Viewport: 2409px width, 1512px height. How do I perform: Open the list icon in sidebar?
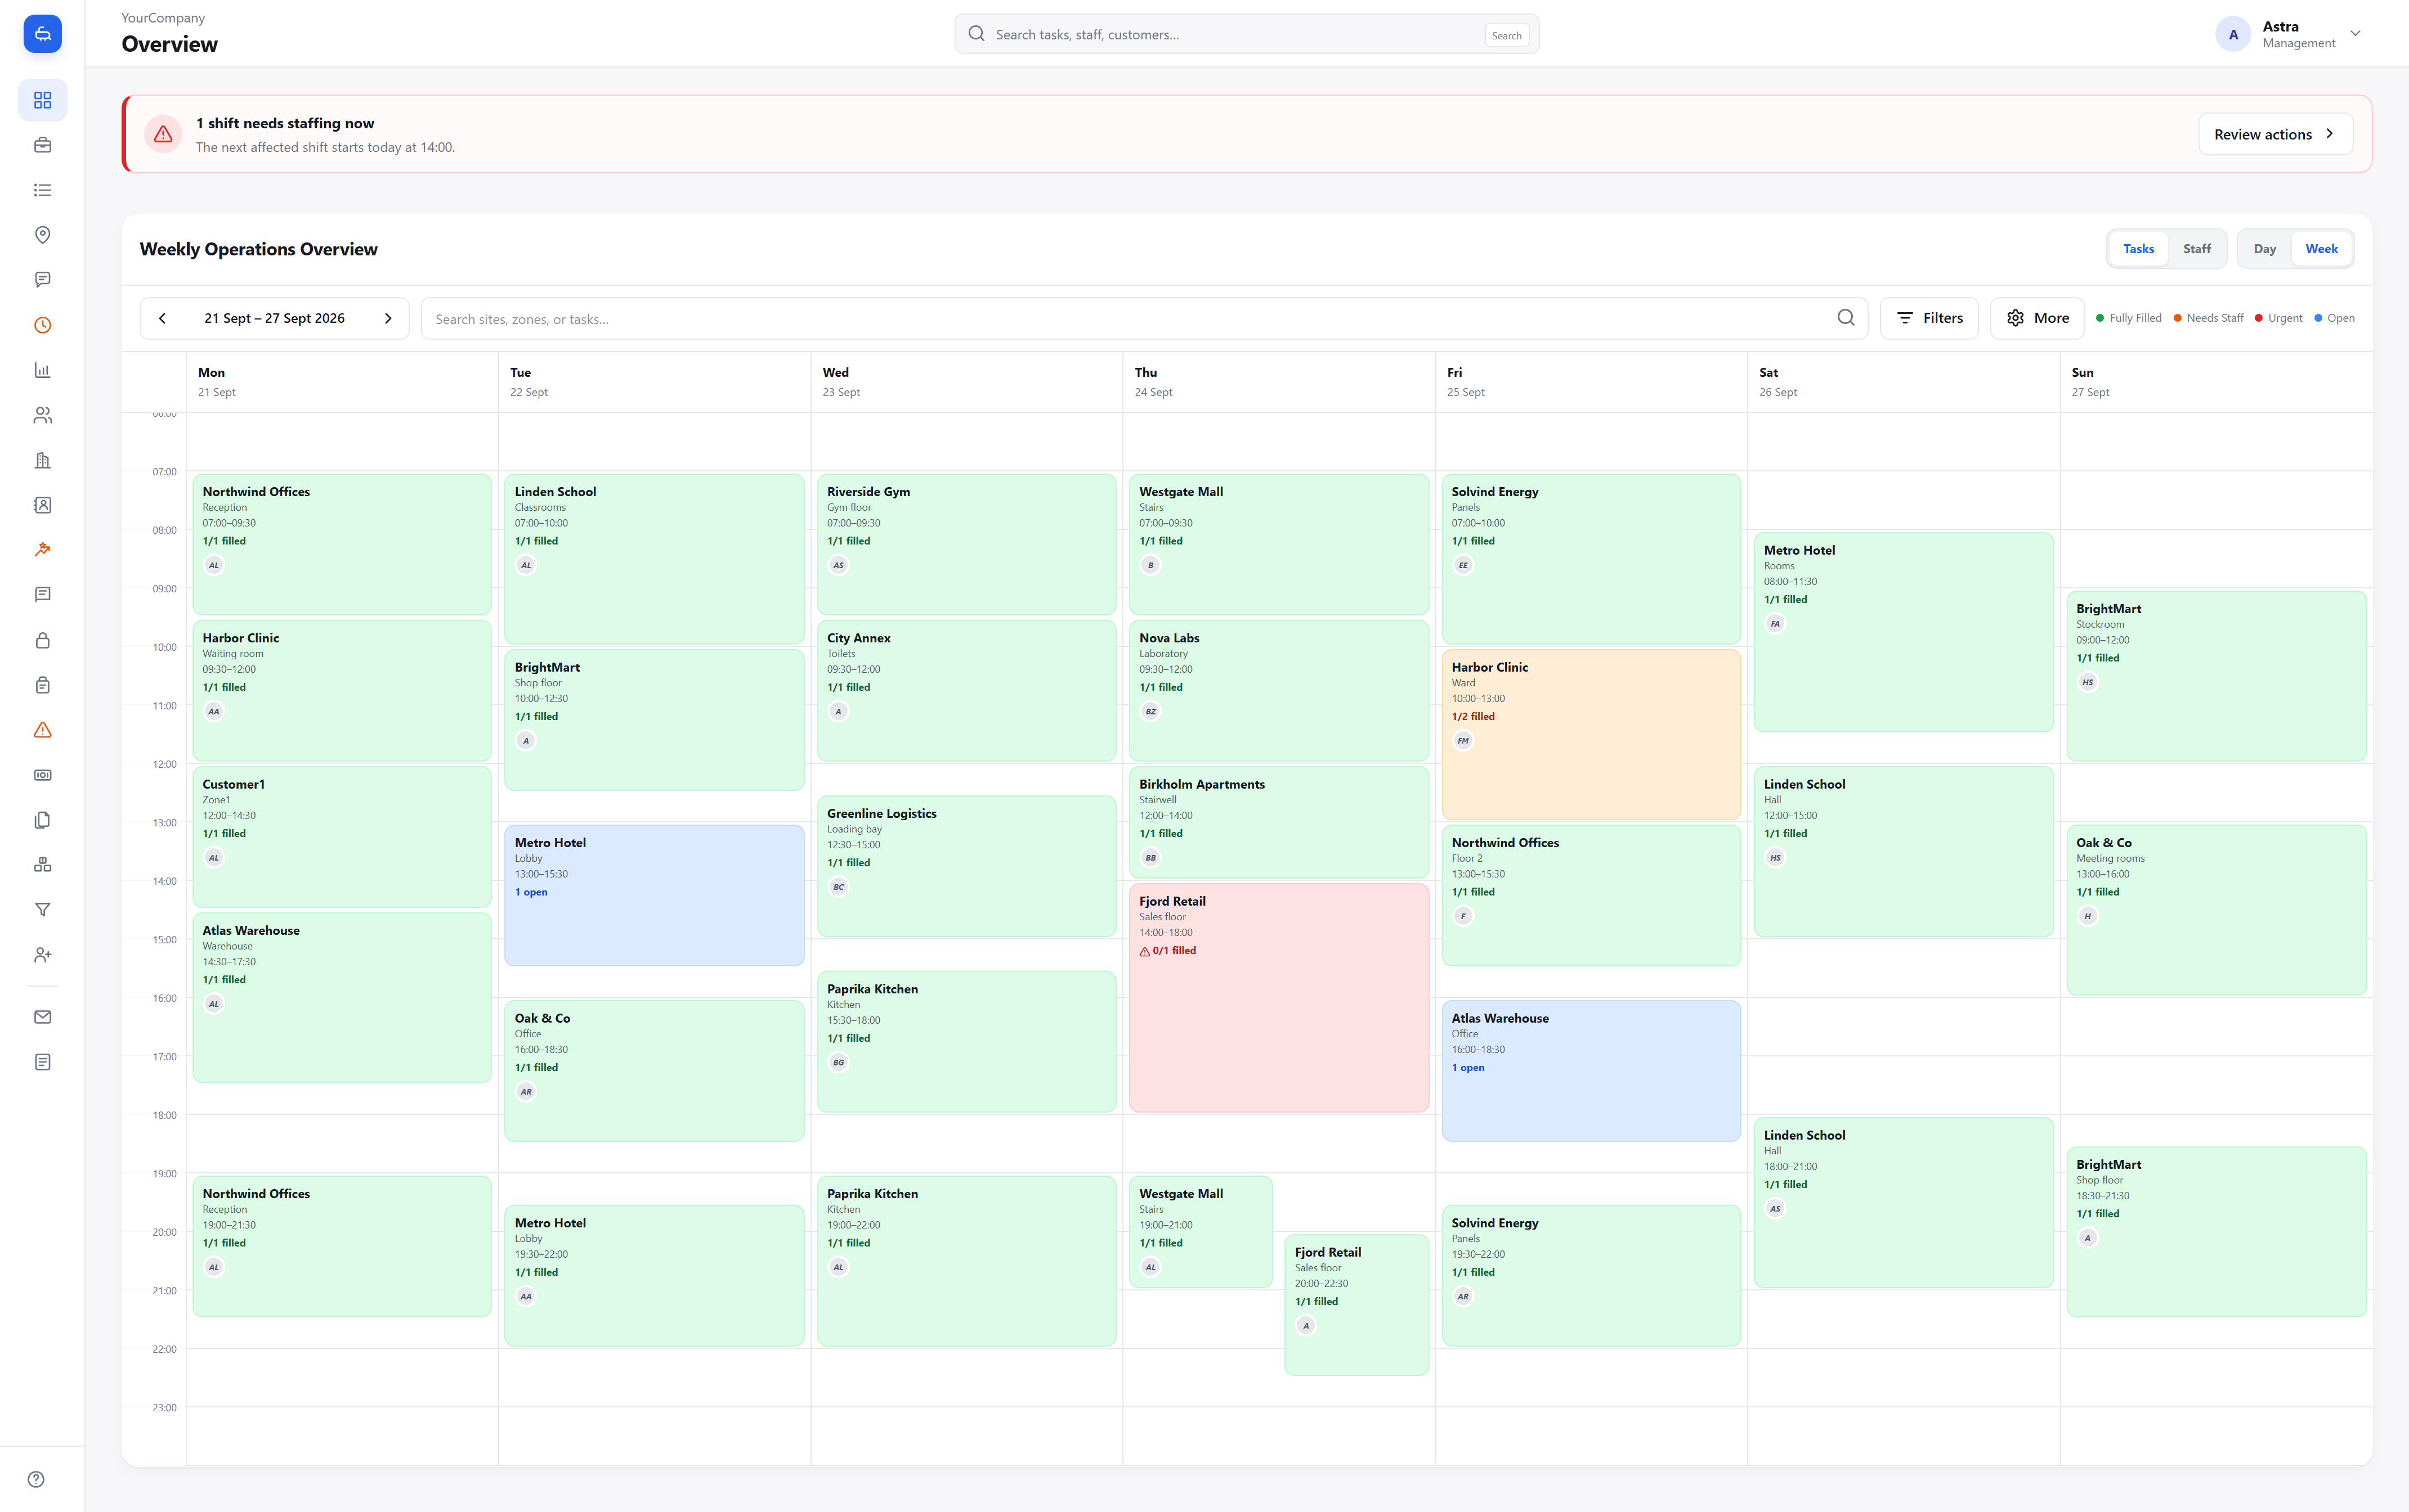coord(42,190)
